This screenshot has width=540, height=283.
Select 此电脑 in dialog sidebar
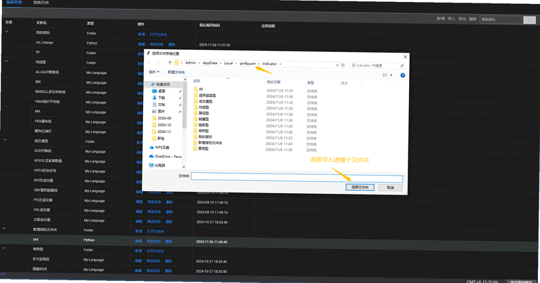pos(160,165)
